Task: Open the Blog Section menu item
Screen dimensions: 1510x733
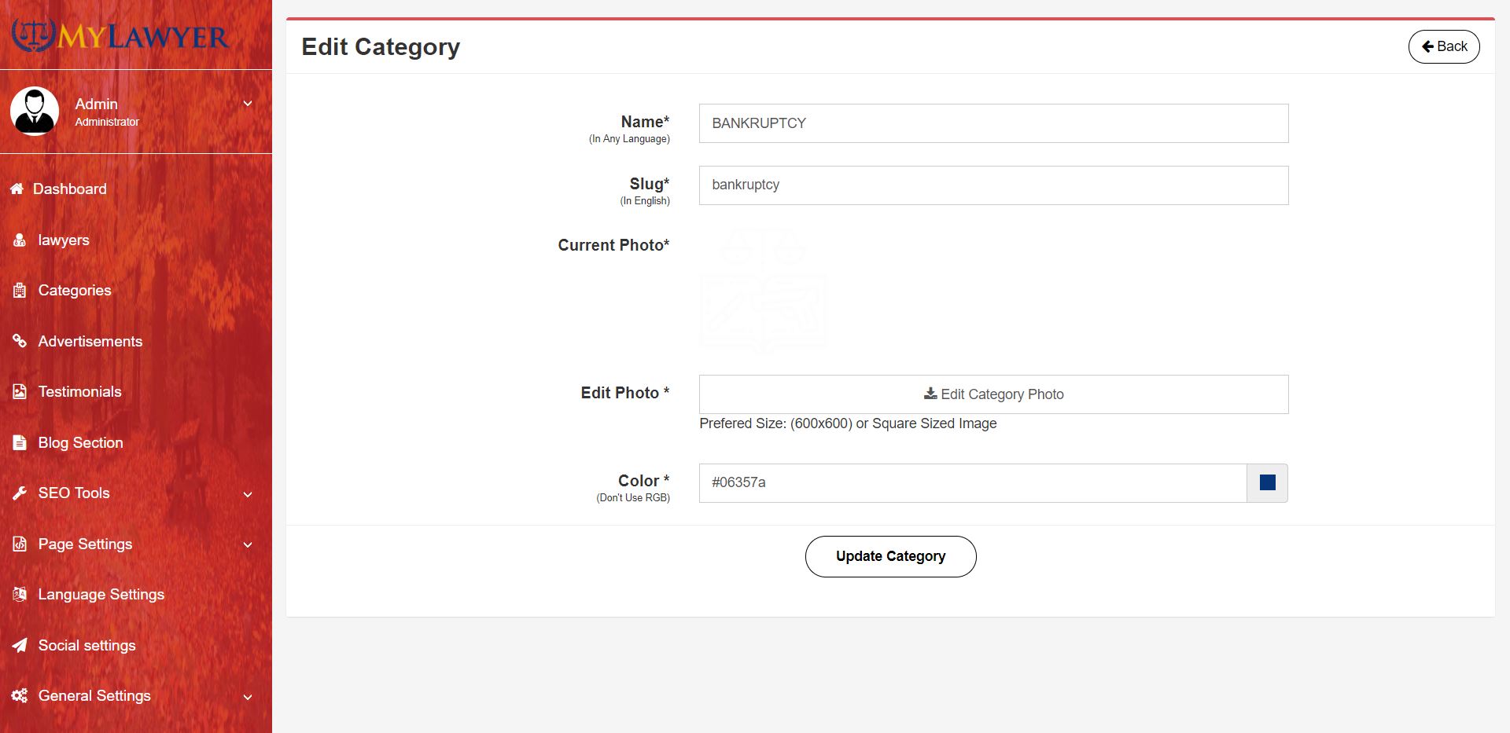Action: pyautogui.click(x=80, y=443)
